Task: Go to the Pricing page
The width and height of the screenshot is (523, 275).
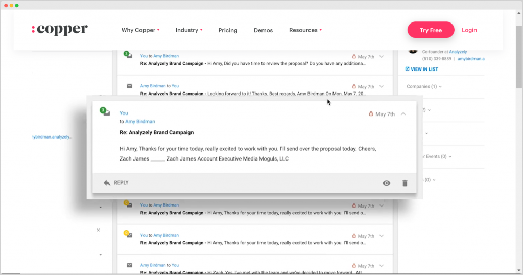Action: point(228,30)
